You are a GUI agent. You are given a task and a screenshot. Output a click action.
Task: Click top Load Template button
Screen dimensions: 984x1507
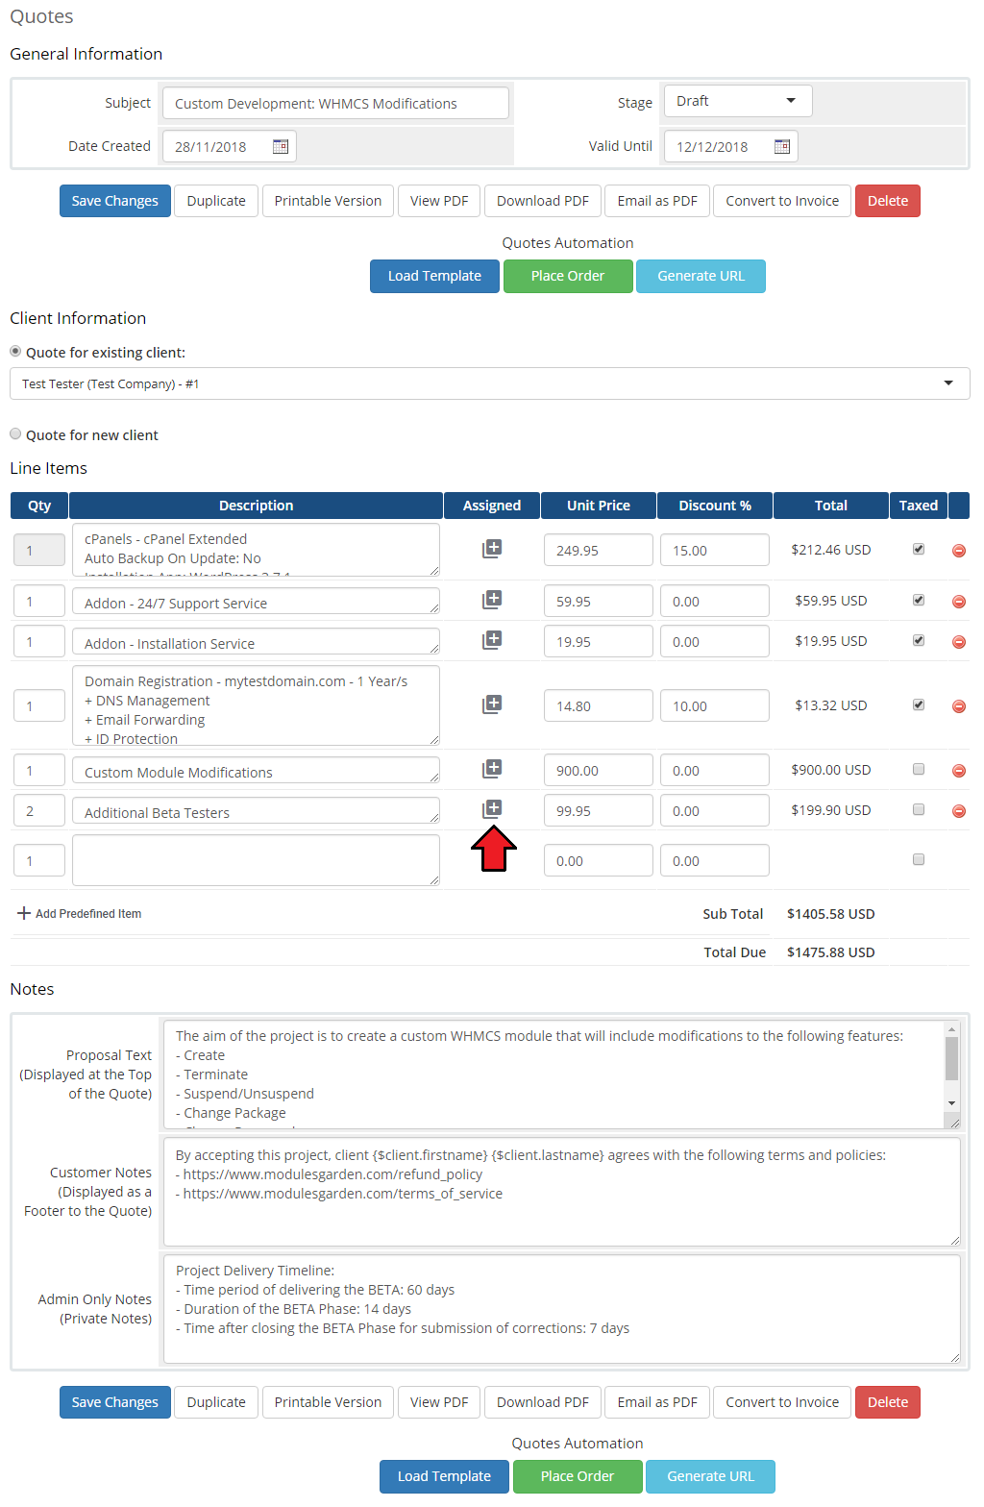click(434, 276)
